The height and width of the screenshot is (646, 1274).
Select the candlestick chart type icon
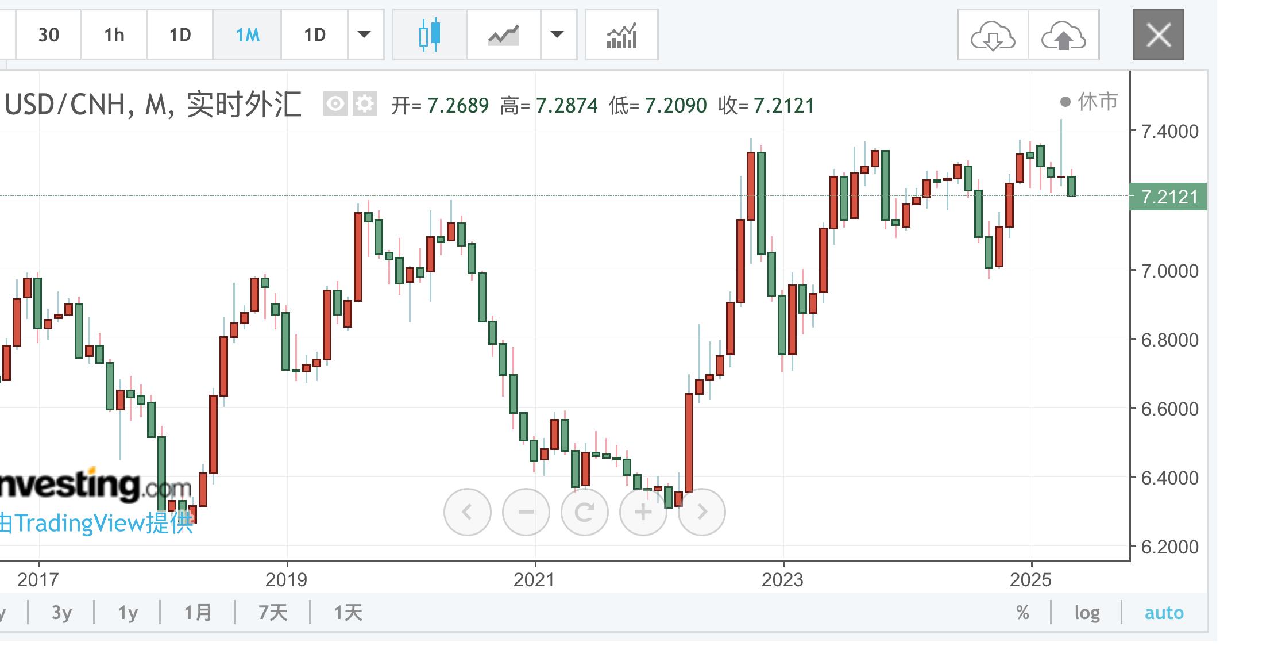(430, 35)
